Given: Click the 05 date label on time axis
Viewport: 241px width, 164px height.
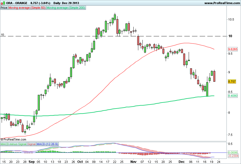Looking at the screenshot, I should pyautogui.click(x=38, y=162).
